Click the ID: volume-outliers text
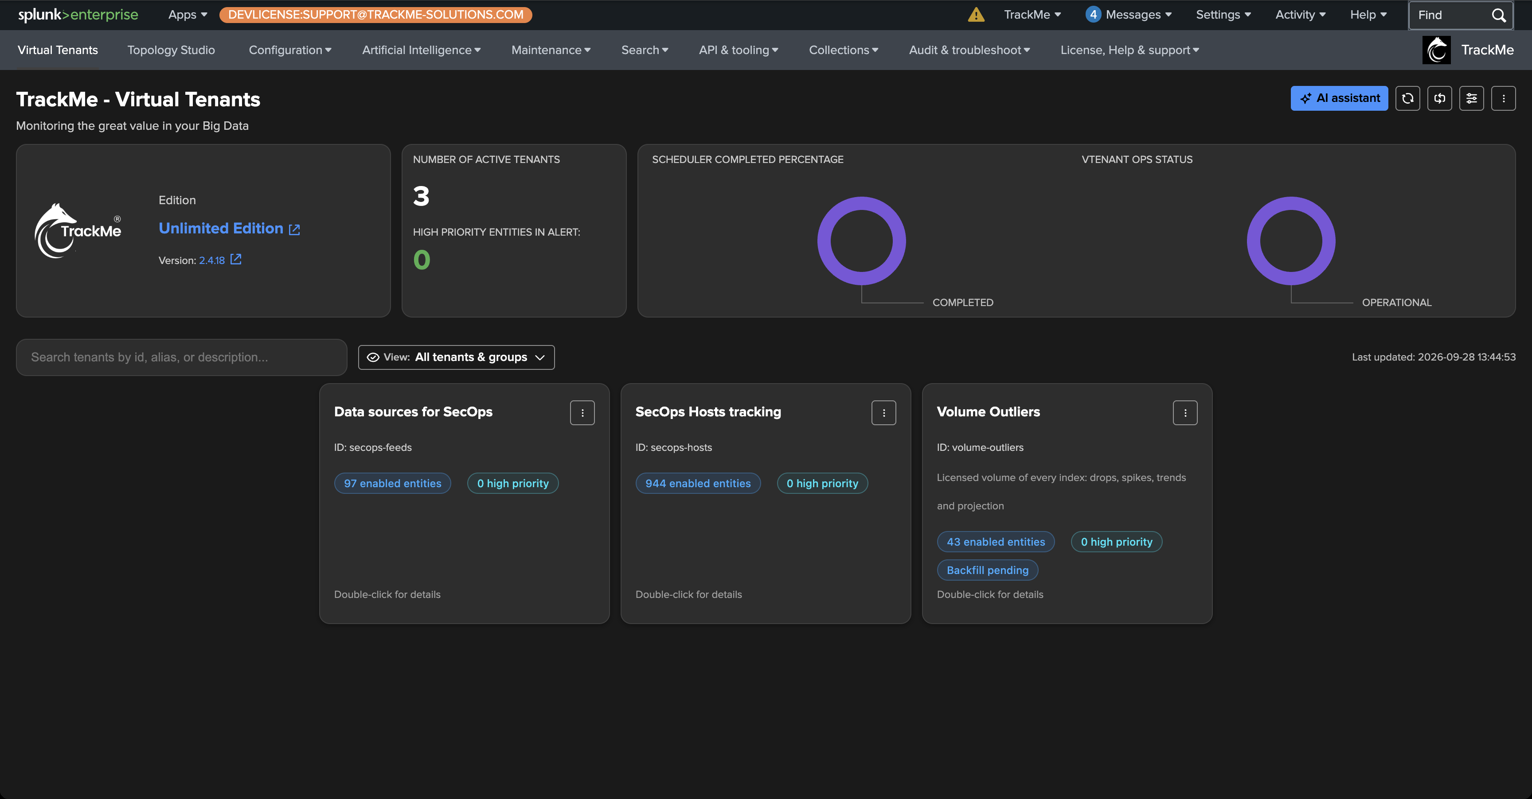Viewport: 1532px width, 799px height. pyautogui.click(x=980, y=447)
